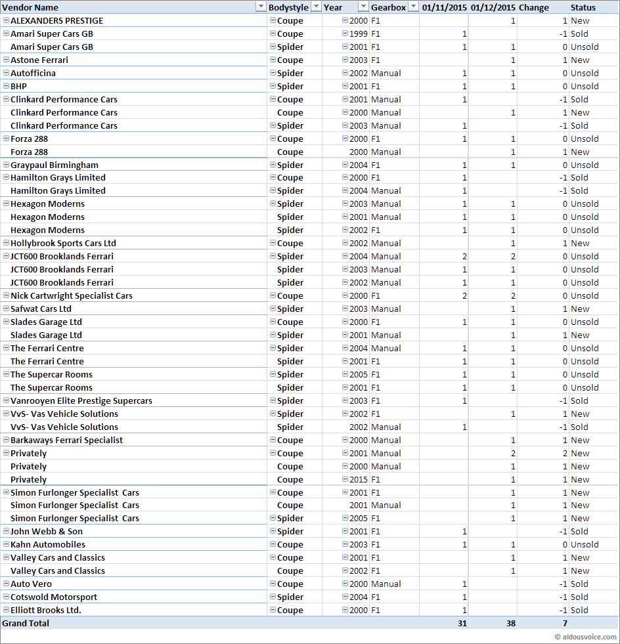Collapse year 2005 in The Supercar Rooms row
The image size is (620, 644).
click(345, 374)
